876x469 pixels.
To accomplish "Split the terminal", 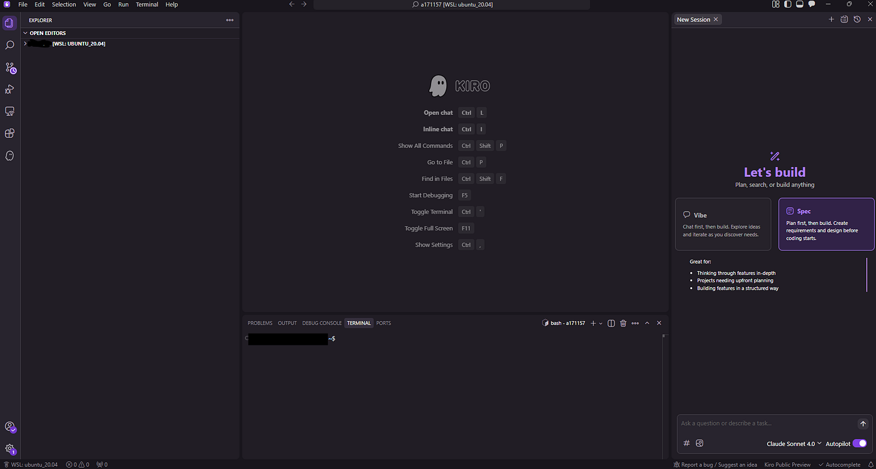I will (611, 323).
